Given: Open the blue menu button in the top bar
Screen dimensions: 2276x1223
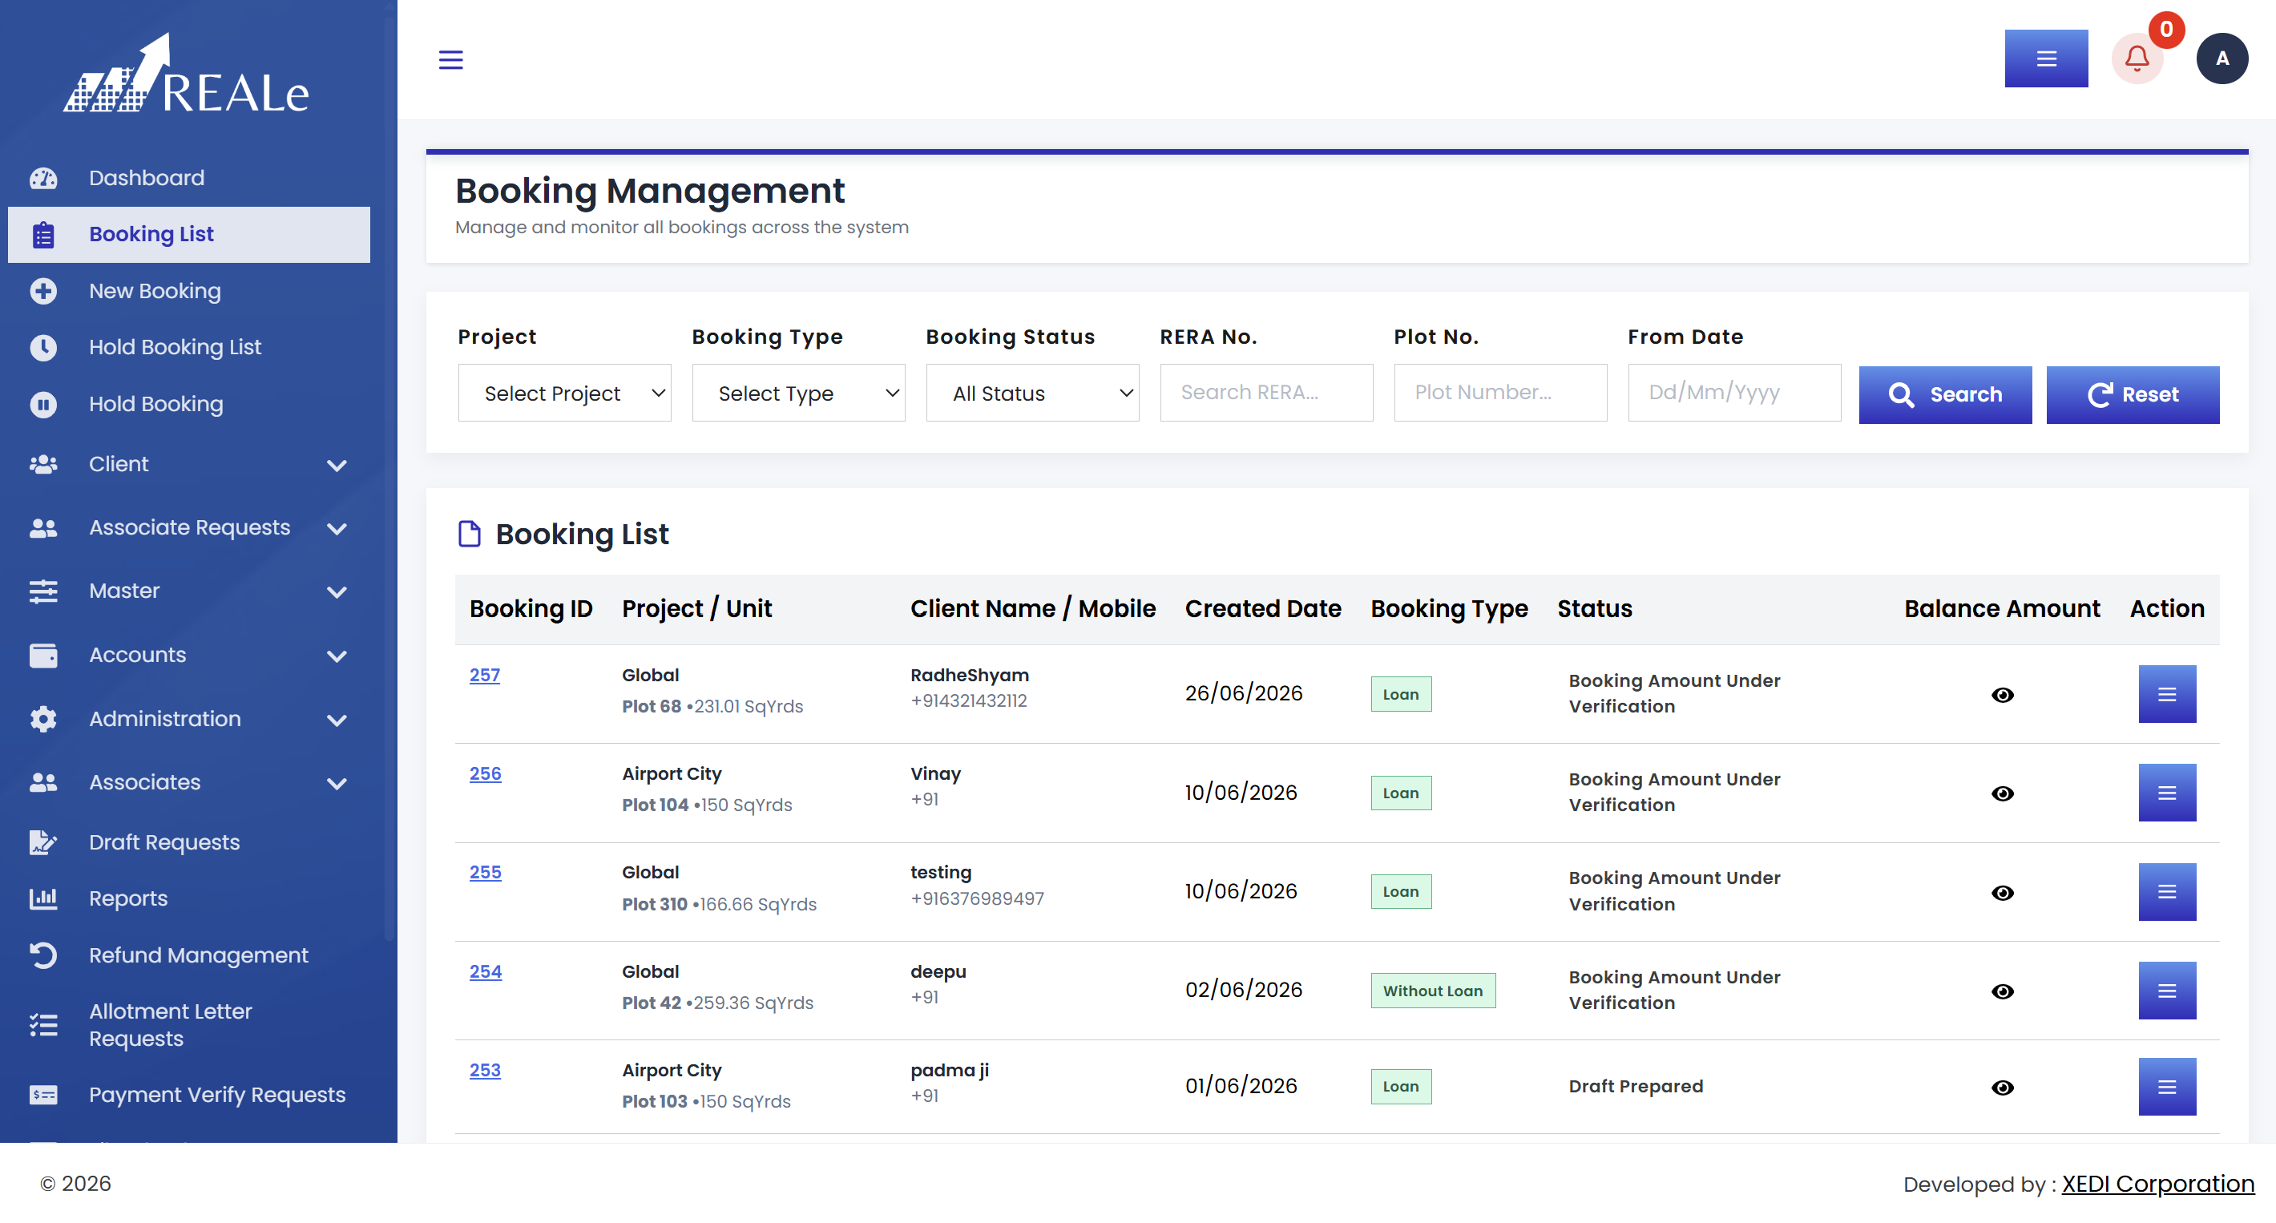Looking at the screenshot, I should click(x=2045, y=59).
